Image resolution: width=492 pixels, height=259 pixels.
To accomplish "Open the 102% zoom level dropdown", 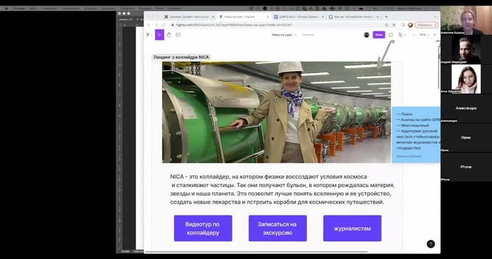I will (x=424, y=35).
